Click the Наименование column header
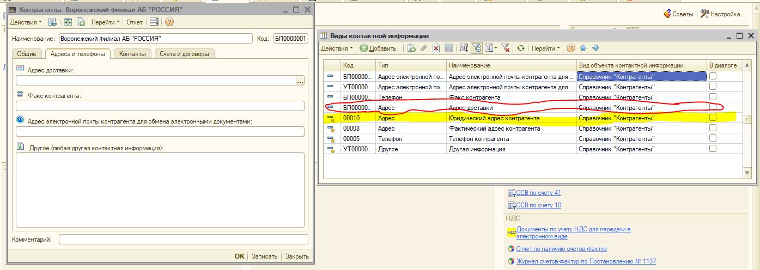 tap(511, 65)
